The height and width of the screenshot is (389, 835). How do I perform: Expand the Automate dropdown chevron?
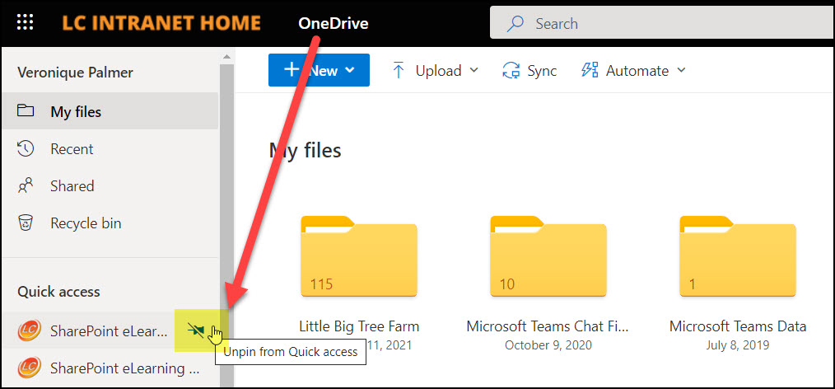tap(681, 71)
